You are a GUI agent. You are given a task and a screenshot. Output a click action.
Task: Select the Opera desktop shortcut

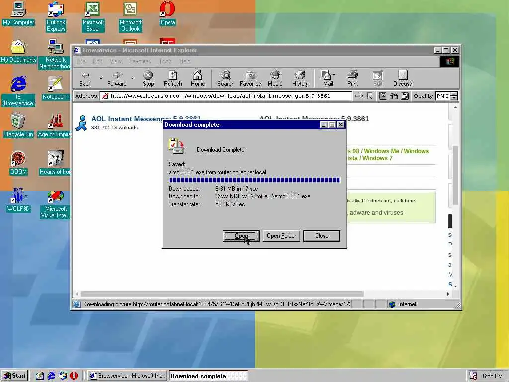(x=168, y=13)
